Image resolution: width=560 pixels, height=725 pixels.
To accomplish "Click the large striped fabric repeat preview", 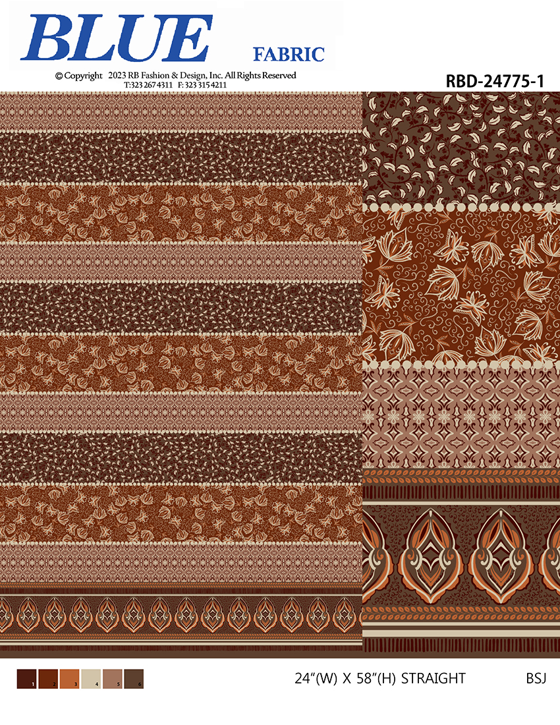I will [x=181, y=374].
